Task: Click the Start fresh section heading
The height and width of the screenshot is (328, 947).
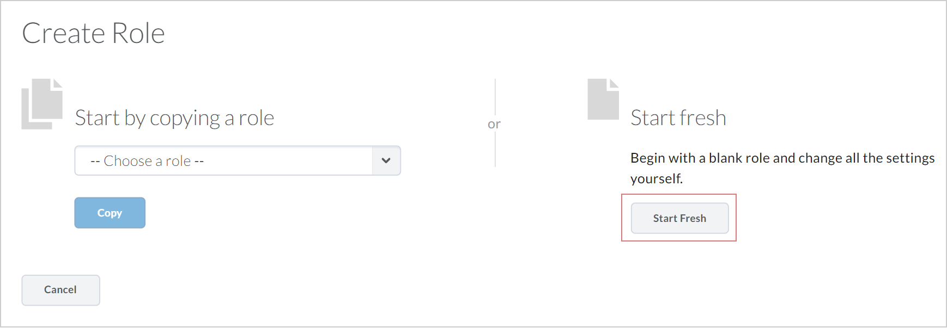Action: 678,118
